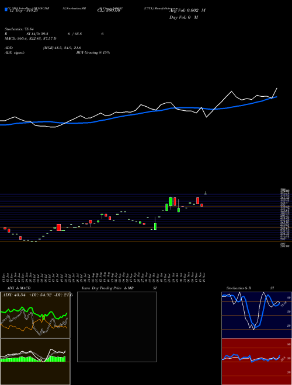
Task: Click the tall red candle near 19 Jul
Action: click(x=58, y=228)
